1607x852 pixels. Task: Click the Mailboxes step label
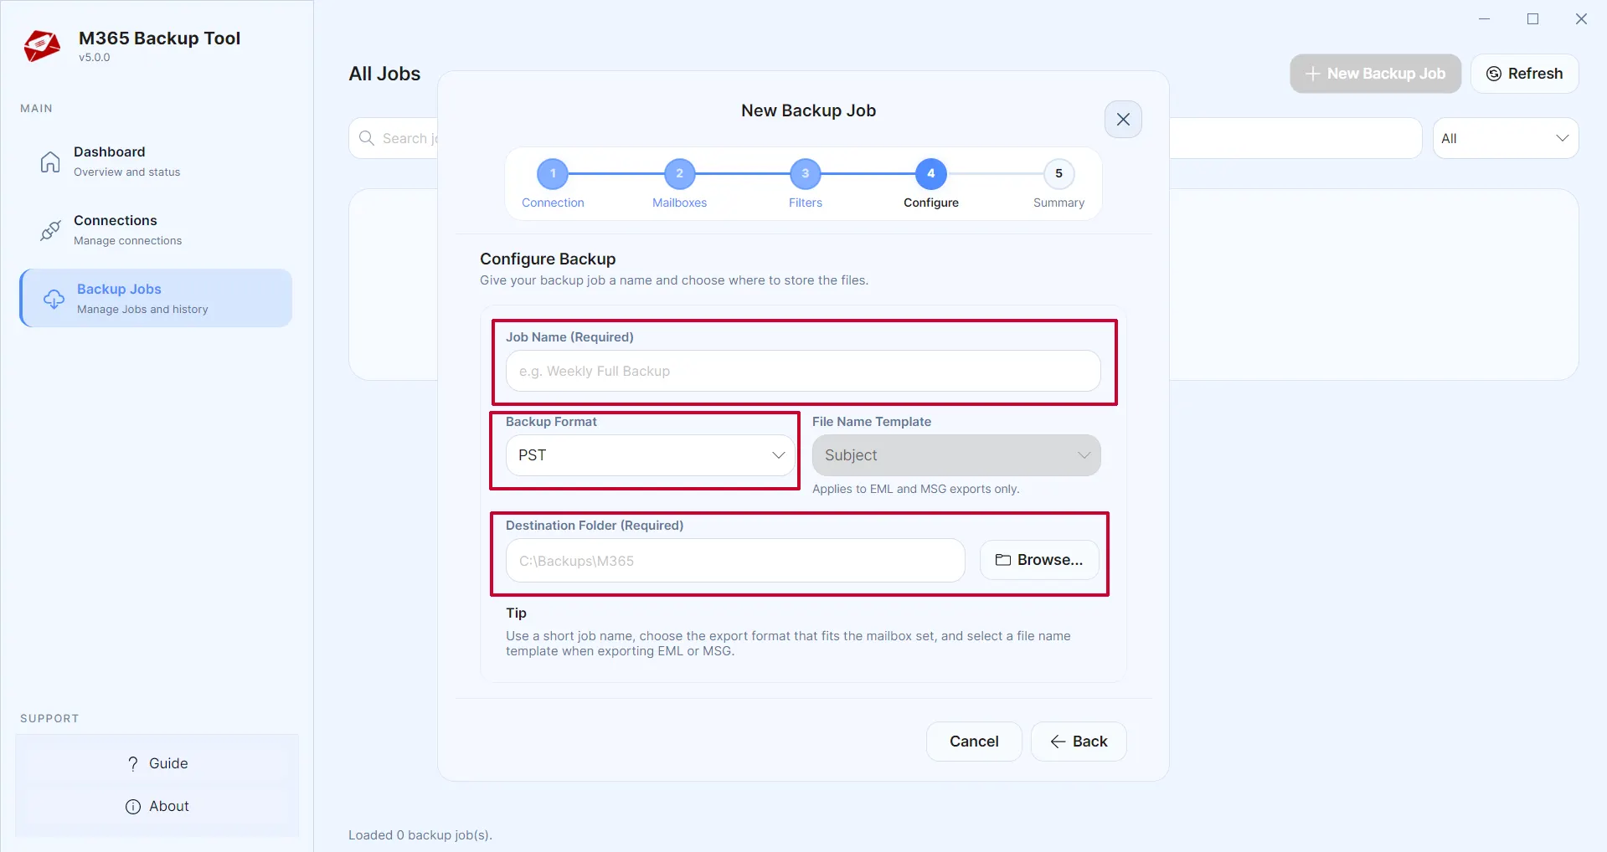click(x=679, y=203)
